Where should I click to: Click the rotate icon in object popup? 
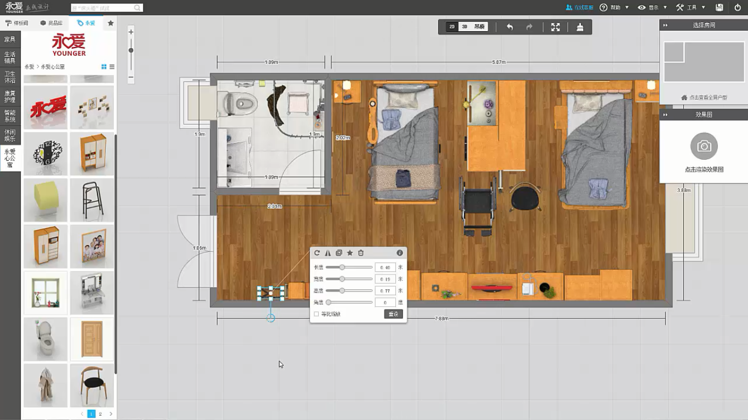pos(317,253)
